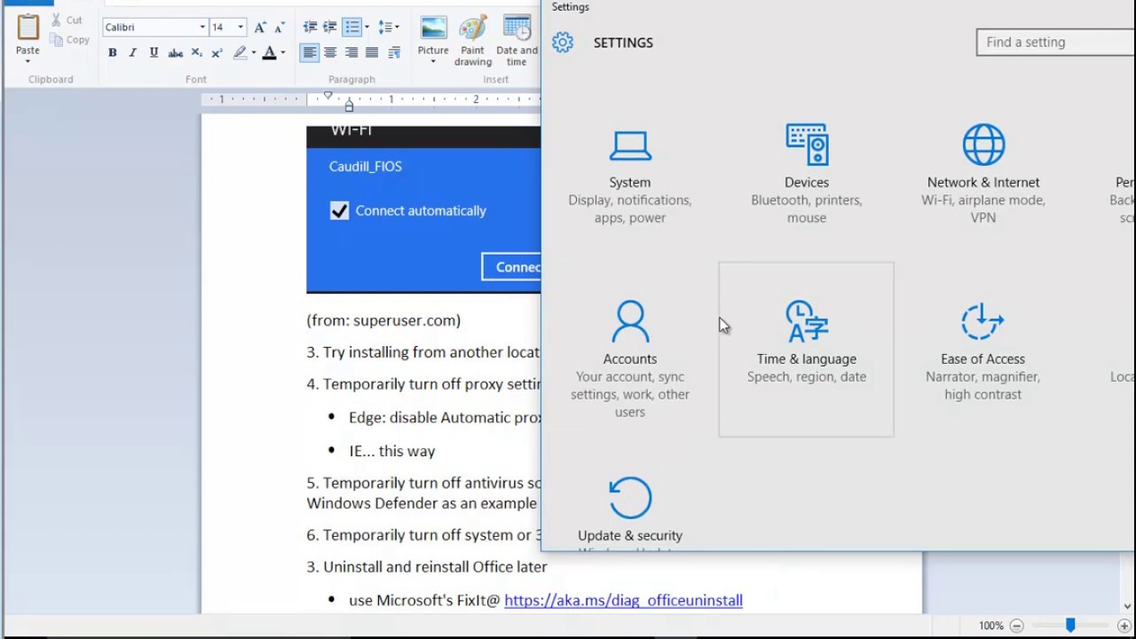Expand the bullet list style dropdown arrow
This screenshot has width=1136, height=639.
(367, 28)
